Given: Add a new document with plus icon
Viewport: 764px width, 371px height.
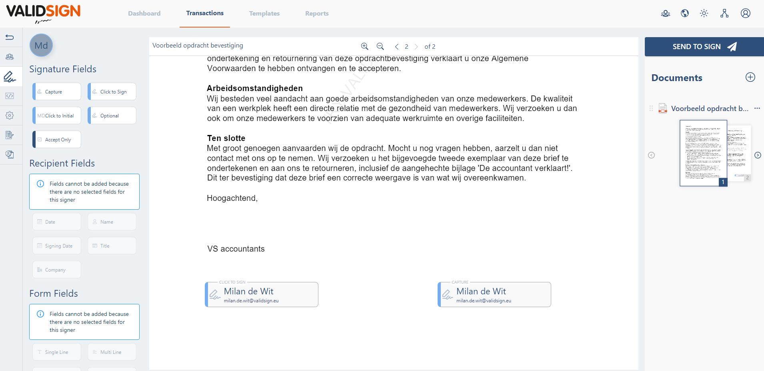Looking at the screenshot, I should tap(750, 77).
